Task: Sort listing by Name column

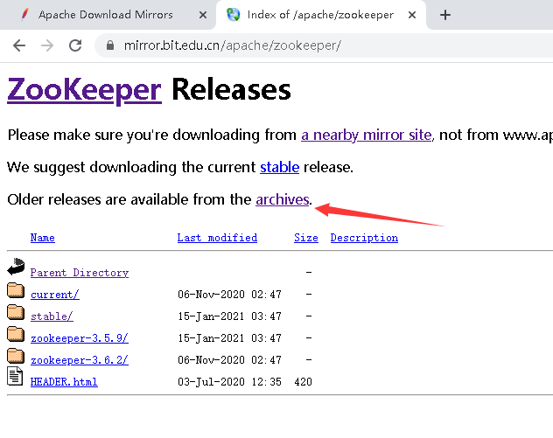Action: (43, 238)
